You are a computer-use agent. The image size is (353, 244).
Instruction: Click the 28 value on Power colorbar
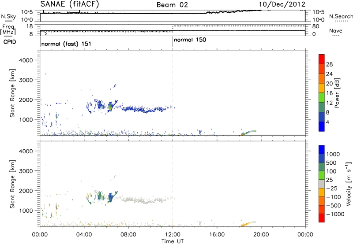(329, 64)
